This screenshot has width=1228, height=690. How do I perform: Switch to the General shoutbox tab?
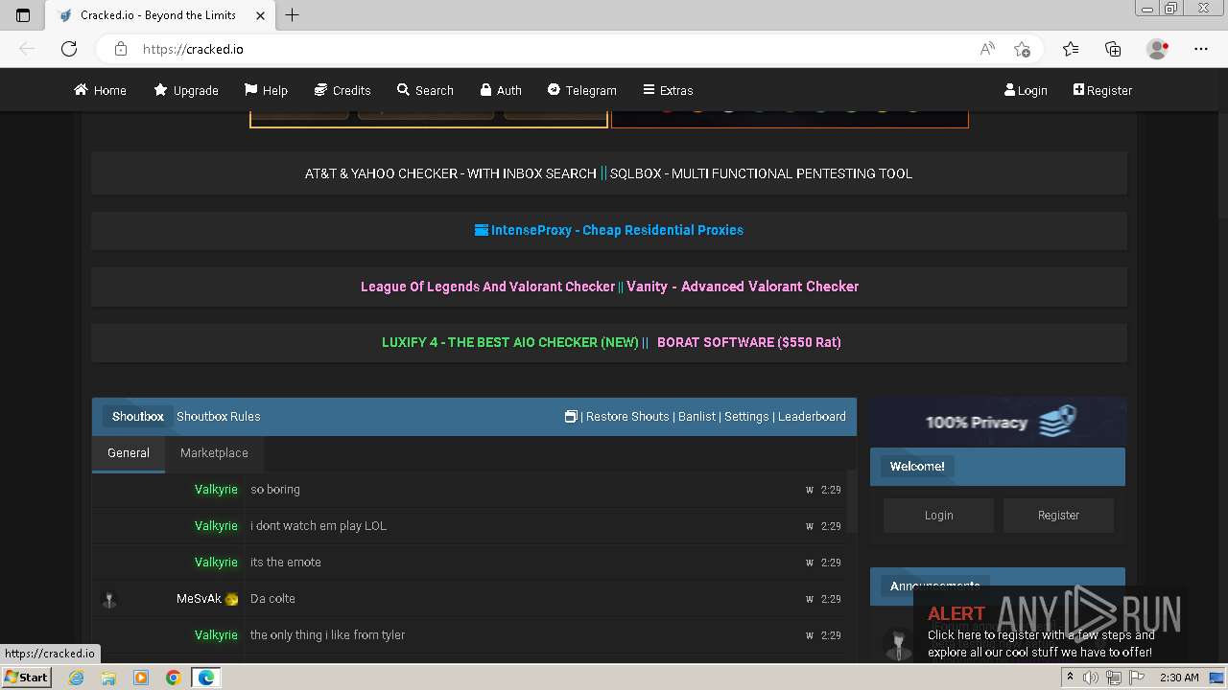point(129,453)
